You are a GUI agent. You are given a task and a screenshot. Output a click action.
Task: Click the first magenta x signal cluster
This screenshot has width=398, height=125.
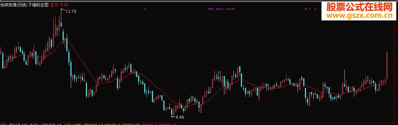tap(211, 9)
